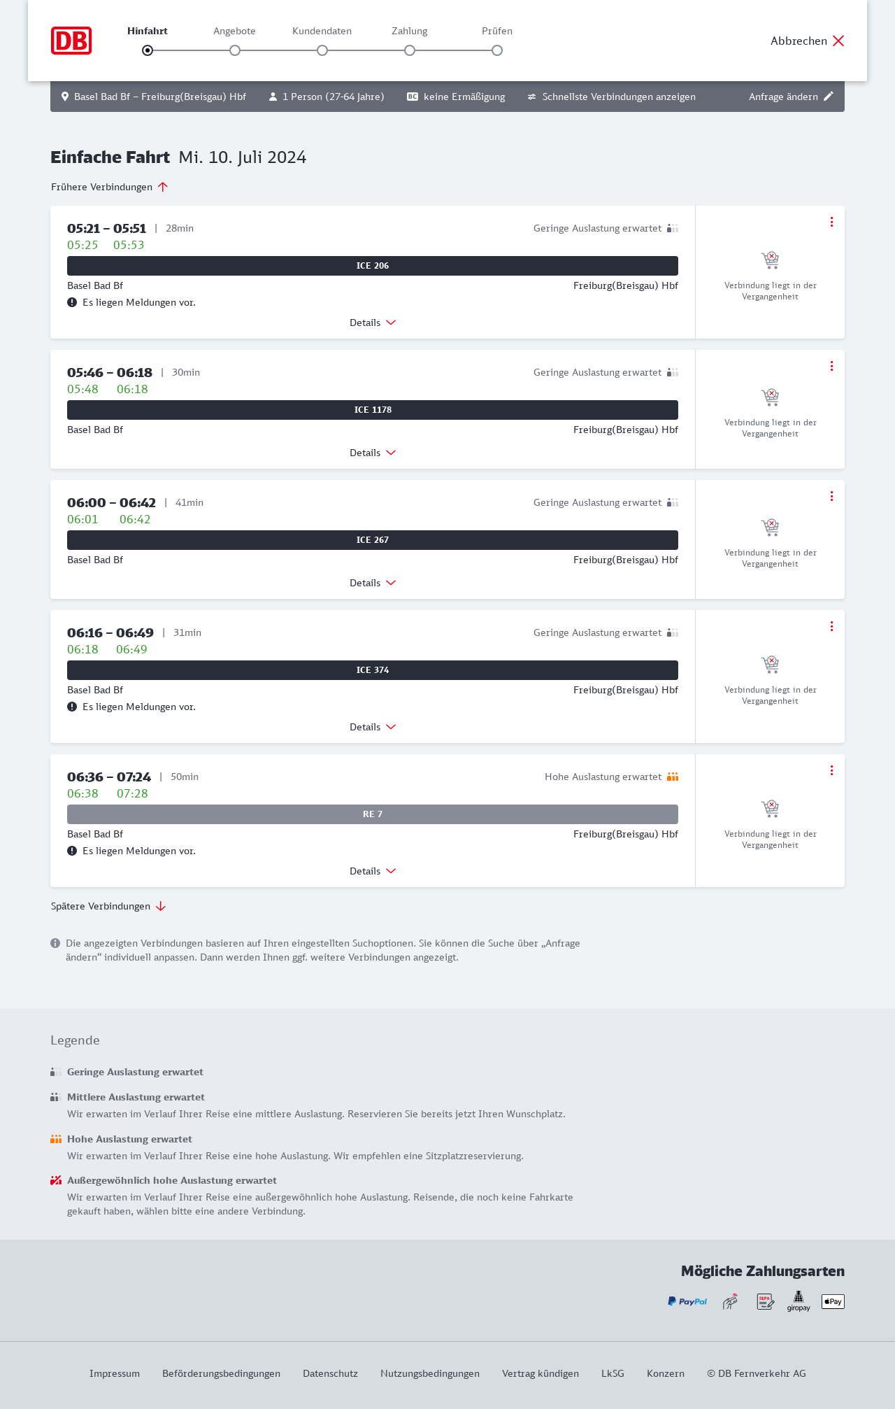The height and width of the screenshot is (1409, 895).
Task: Click the warning icon on ICE 374 notice
Action: pyautogui.click(x=72, y=707)
